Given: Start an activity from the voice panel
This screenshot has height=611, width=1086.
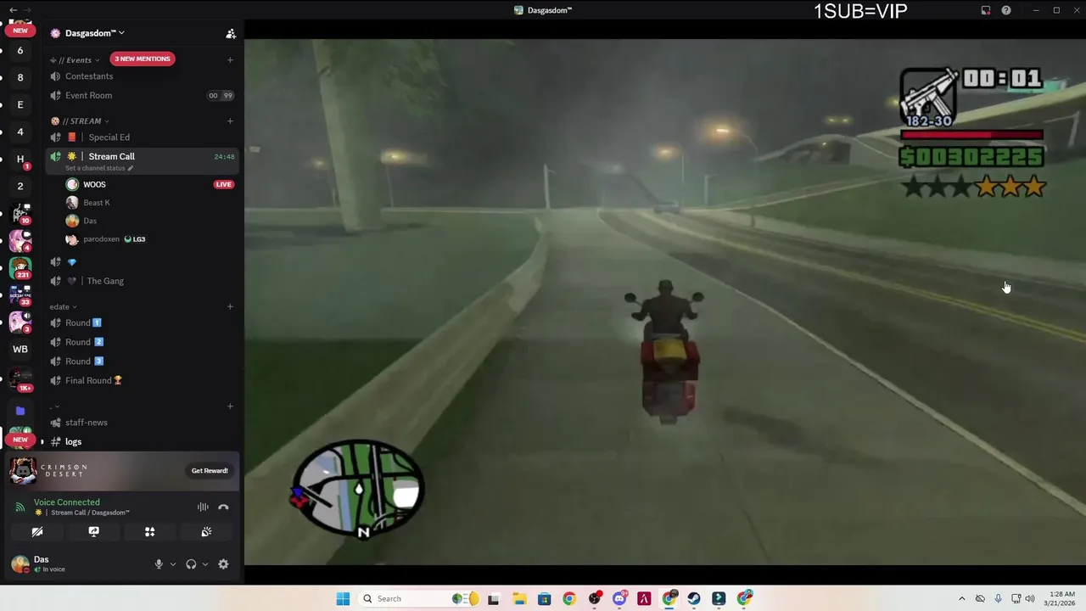Looking at the screenshot, I should (150, 532).
